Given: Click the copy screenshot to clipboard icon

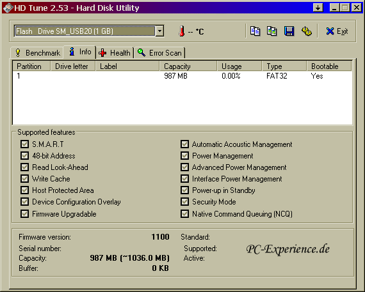Looking at the screenshot, I should pos(272,31).
